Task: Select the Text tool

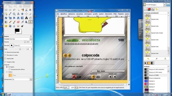Action: click(x=26, y=18)
